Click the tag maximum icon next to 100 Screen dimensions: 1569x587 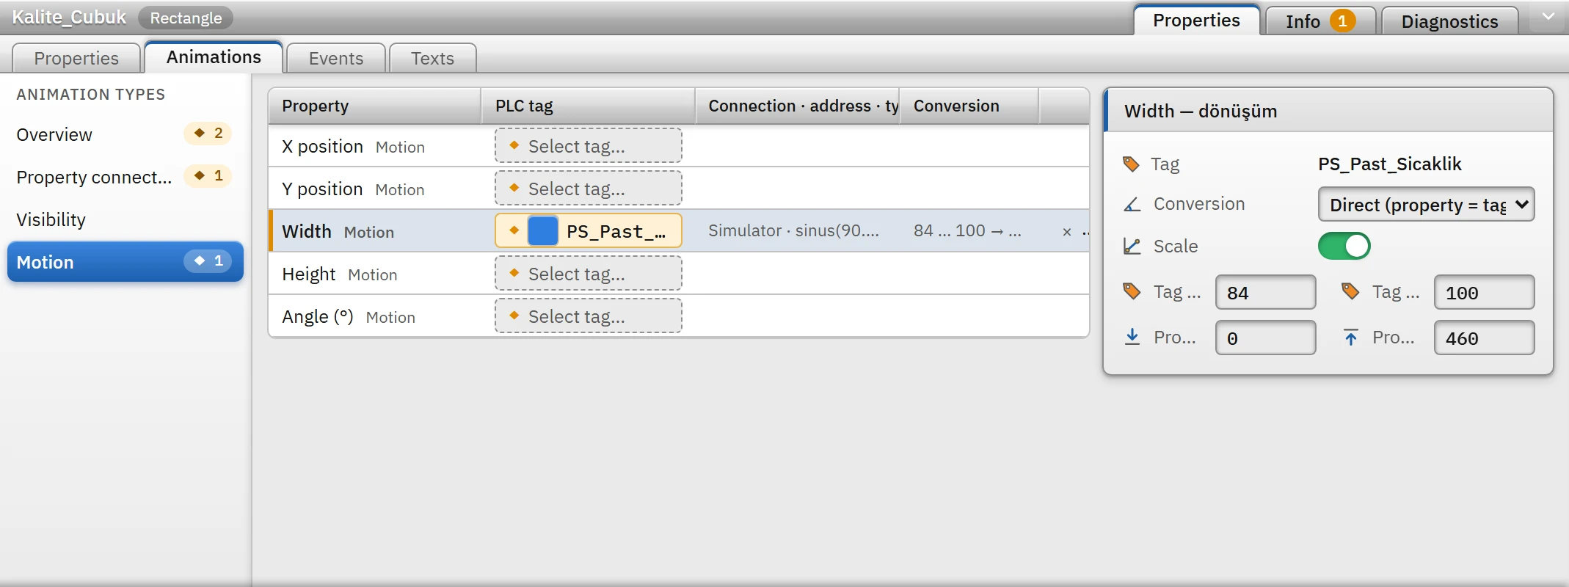[x=1350, y=292]
